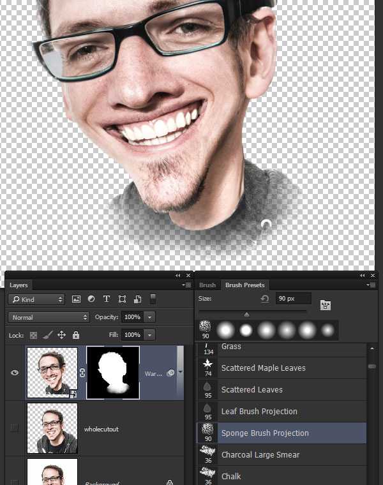The width and height of the screenshot is (383, 485).
Task: Show the Background layer
Action: 14,482
